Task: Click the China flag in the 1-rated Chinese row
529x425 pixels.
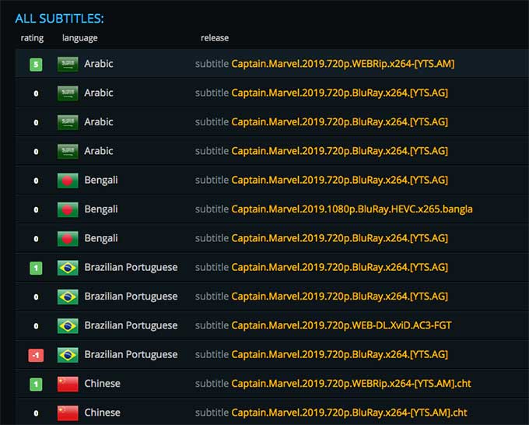Action: click(68, 384)
